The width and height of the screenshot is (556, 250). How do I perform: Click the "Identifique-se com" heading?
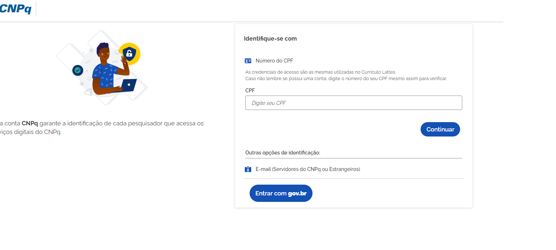coord(270,39)
